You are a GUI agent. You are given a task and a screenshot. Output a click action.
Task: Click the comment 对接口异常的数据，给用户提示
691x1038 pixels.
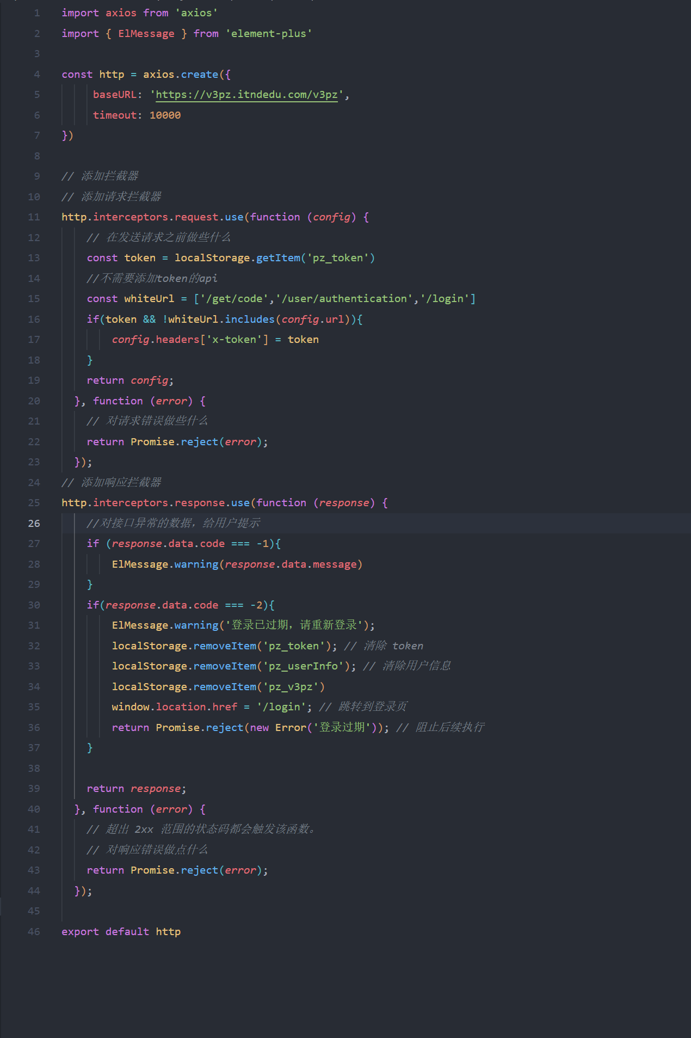[x=174, y=524]
